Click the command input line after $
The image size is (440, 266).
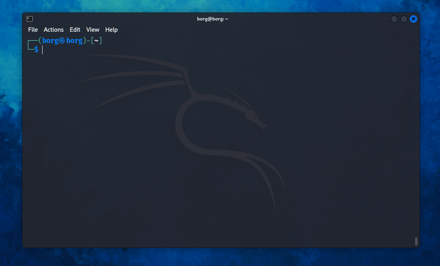(x=229, y=50)
